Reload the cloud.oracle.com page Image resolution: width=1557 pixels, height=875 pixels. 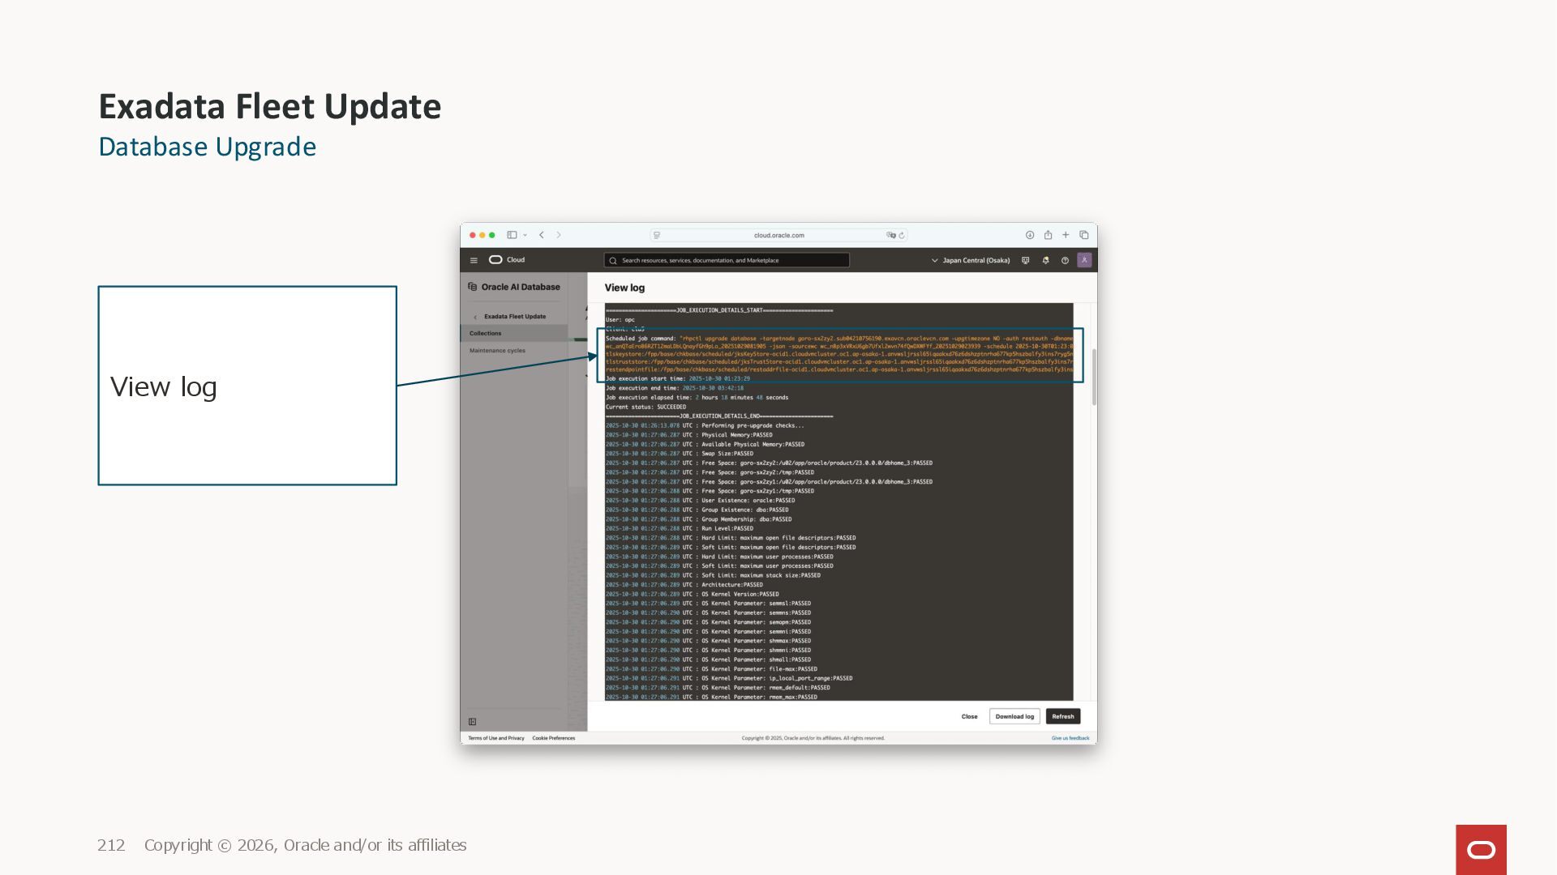(x=901, y=235)
